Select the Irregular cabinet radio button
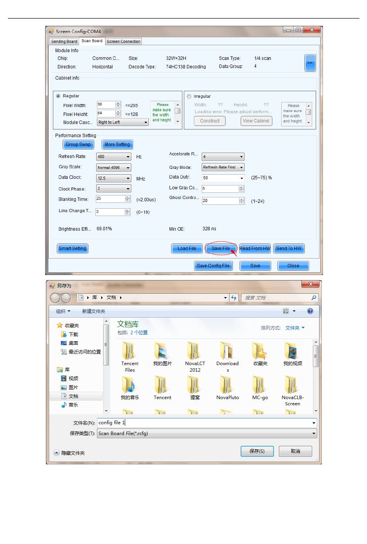The image size is (367, 544). pos(189,97)
